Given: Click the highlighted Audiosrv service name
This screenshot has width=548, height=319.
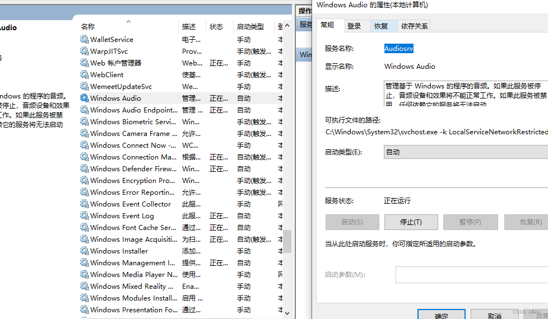Looking at the screenshot, I should click(x=399, y=49).
